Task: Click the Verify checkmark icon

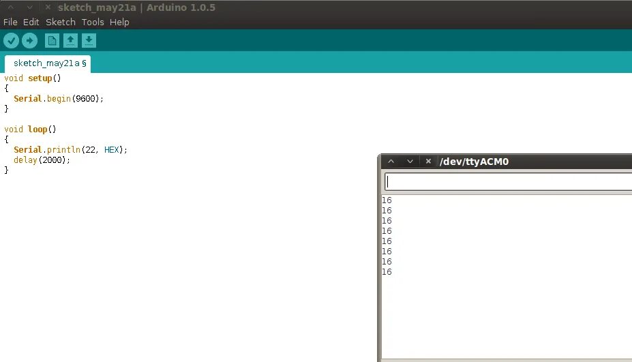Action: click(12, 40)
